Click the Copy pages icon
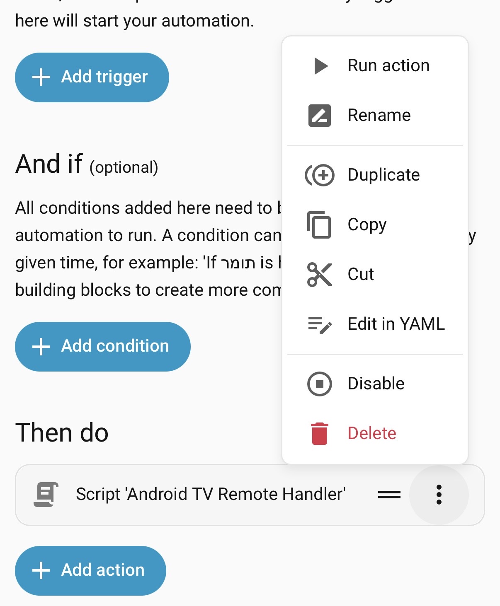 click(319, 225)
